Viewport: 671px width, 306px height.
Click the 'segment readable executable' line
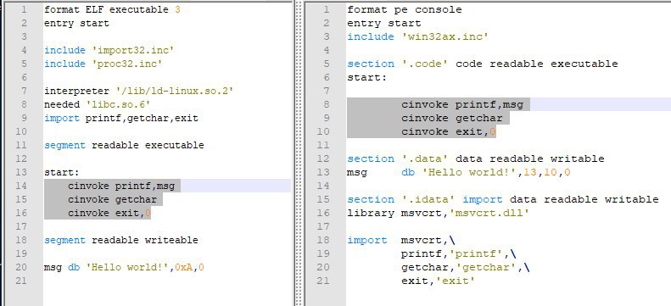point(124,145)
